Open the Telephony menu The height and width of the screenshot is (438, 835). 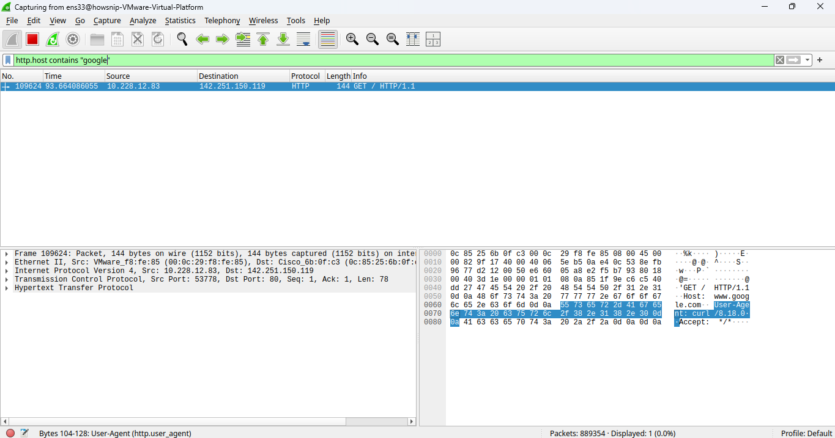tap(222, 20)
